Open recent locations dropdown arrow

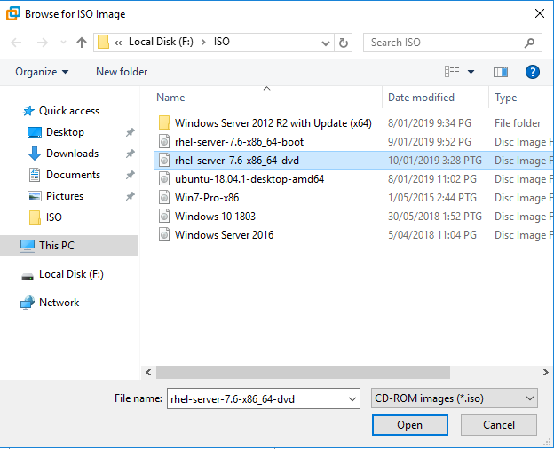(63, 43)
